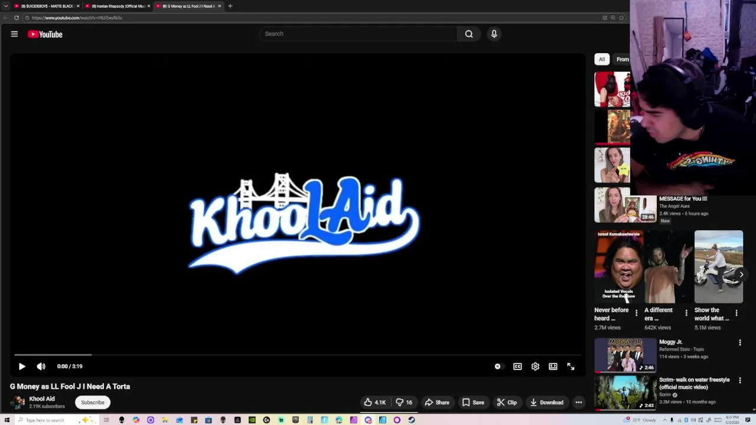
Task: Go to the YouTube home logo
Action: [x=45, y=34]
